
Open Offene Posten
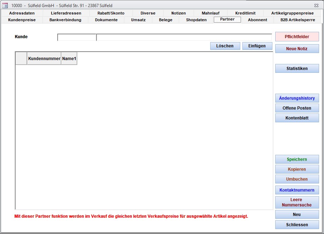[x=297, y=108]
